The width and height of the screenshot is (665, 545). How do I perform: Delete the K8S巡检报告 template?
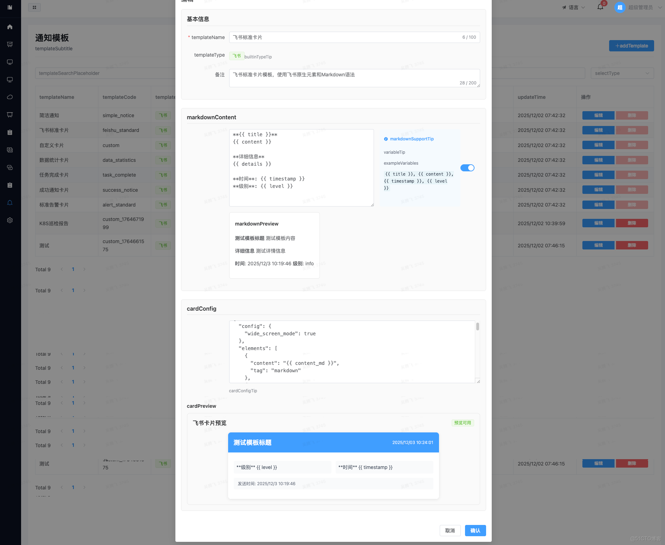click(x=632, y=223)
